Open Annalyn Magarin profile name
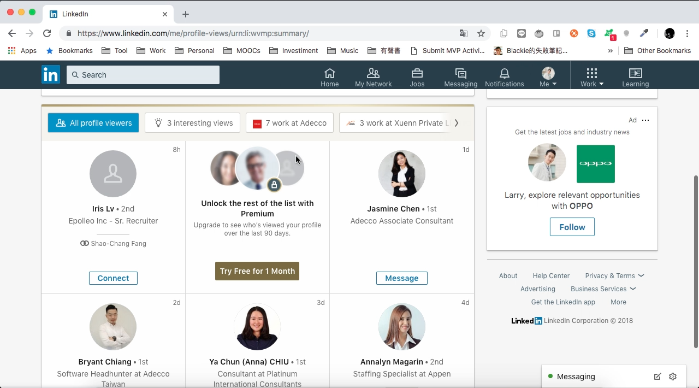The image size is (699, 388). (392, 362)
